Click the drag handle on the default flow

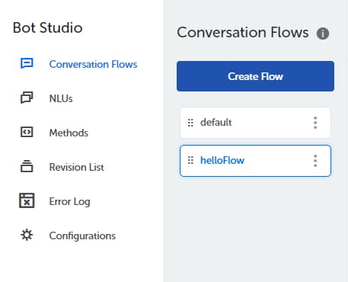[190, 123]
